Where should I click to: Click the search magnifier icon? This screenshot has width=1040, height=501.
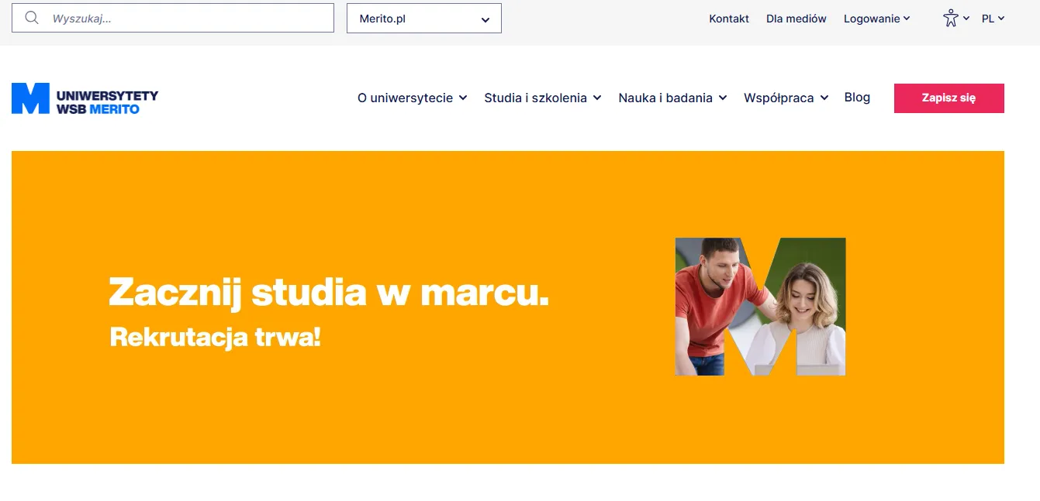coord(31,17)
